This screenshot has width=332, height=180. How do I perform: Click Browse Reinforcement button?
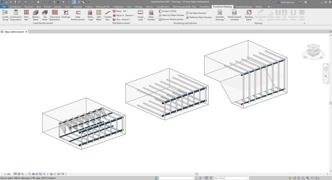click(x=171, y=19)
